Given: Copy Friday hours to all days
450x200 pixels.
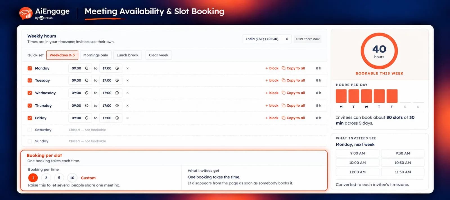Looking at the screenshot, I should coord(293,118).
